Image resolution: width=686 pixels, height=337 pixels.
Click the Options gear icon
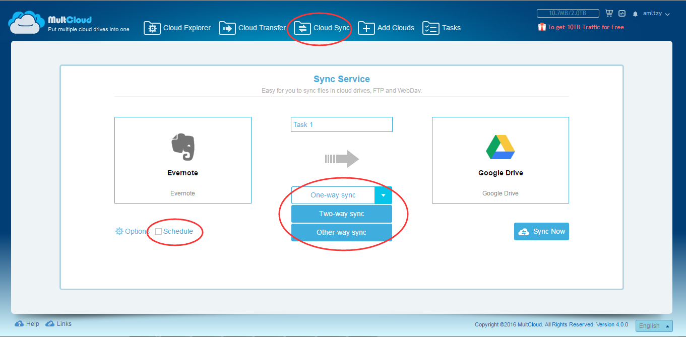119,231
